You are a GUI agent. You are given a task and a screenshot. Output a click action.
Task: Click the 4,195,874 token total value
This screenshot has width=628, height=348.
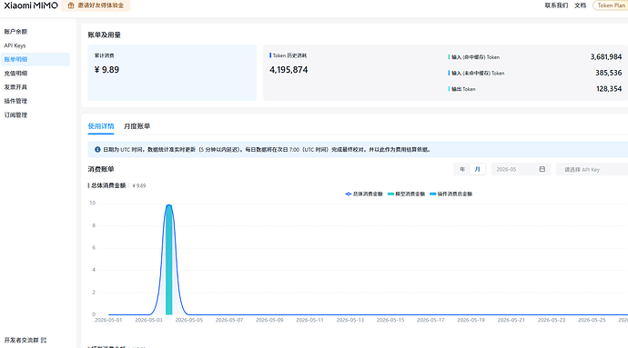coord(289,70)
